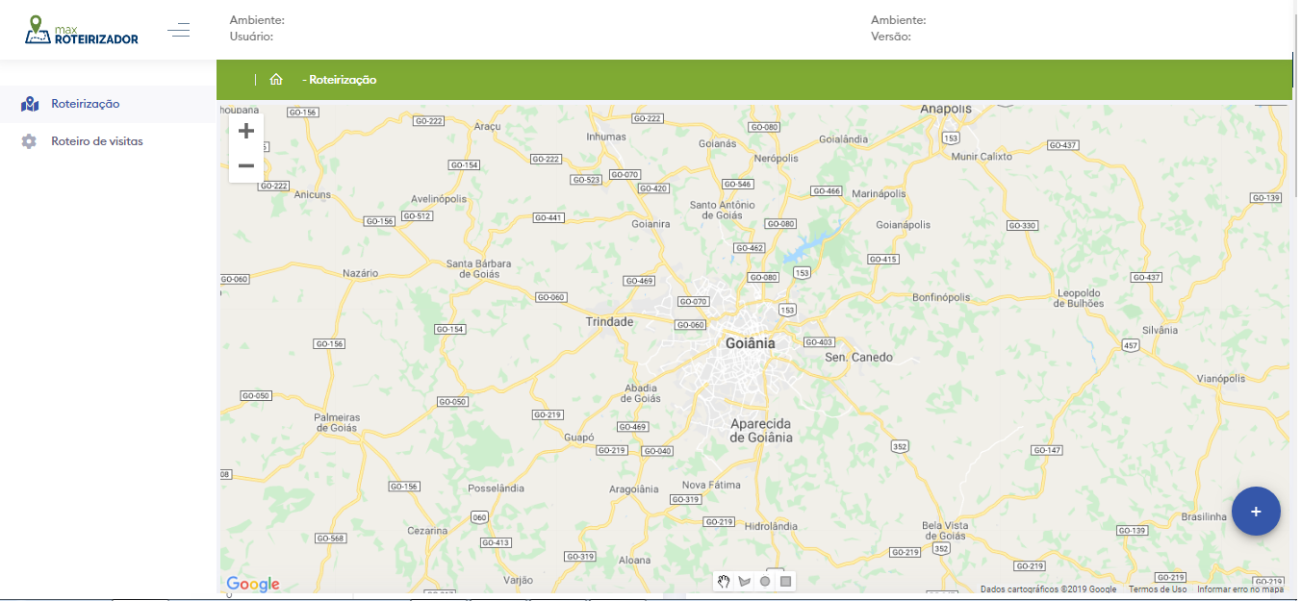
Task: Click the Goiânia city label on the map
Action: (x=750, y=343)
